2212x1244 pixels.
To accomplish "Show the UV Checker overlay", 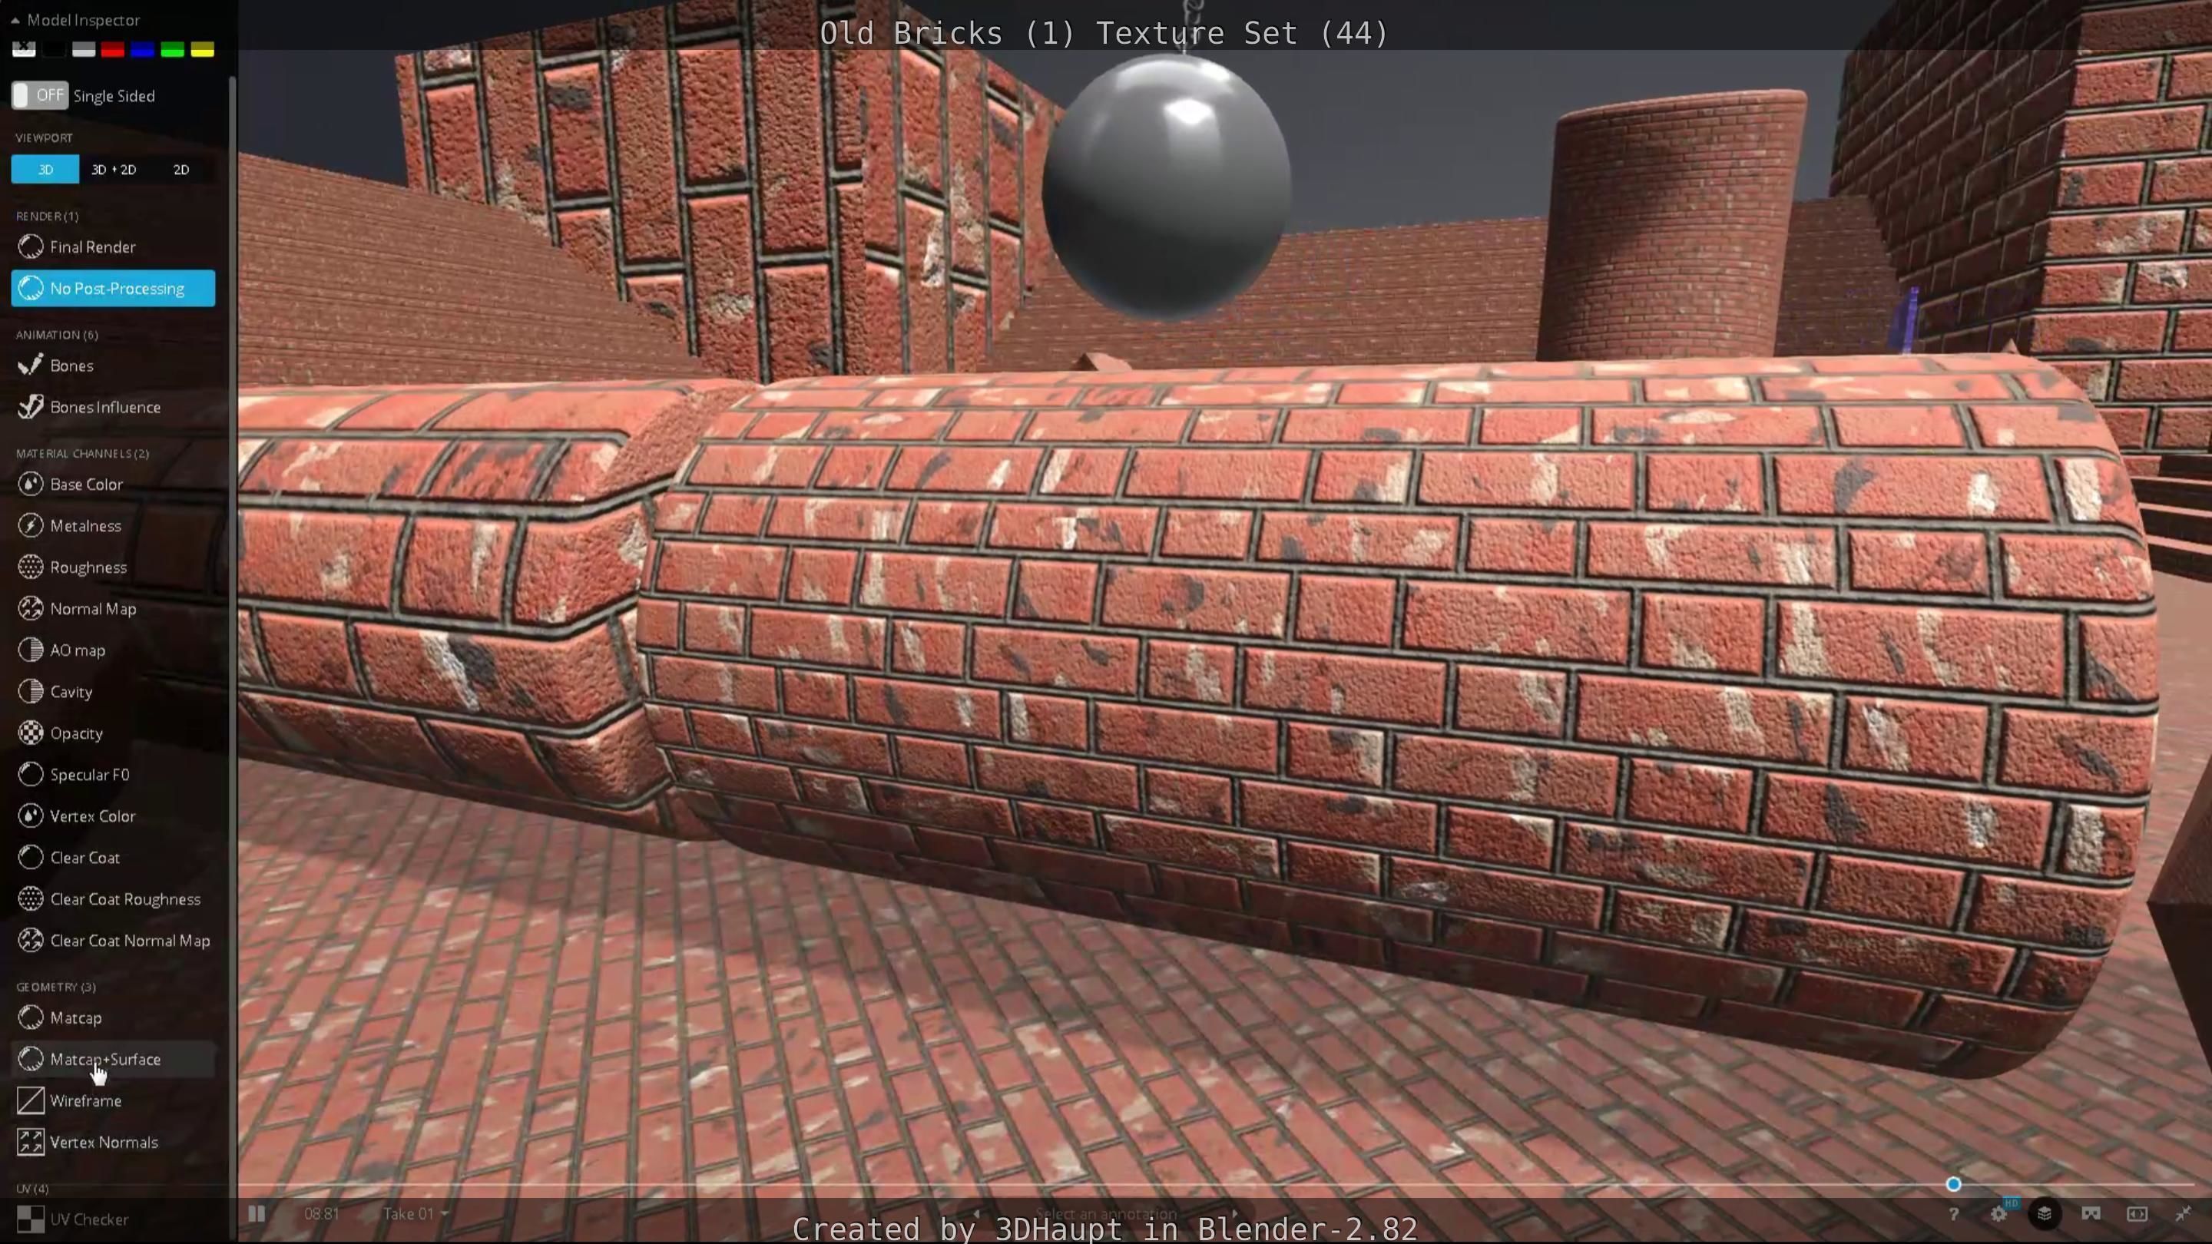I will 88,1219.
